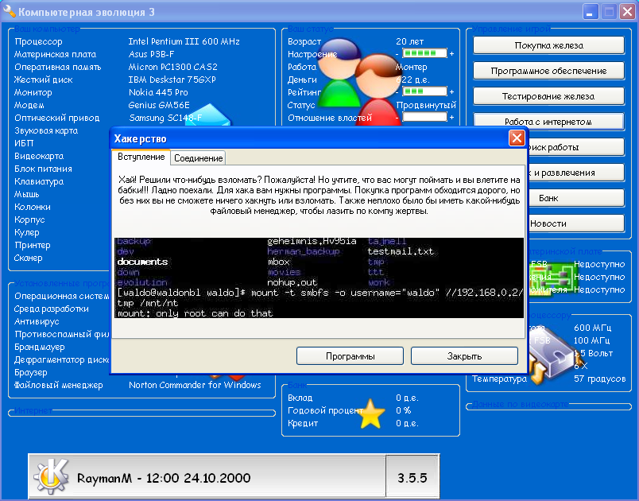Click the 3.5.5 version box

(x=412, y=478)
